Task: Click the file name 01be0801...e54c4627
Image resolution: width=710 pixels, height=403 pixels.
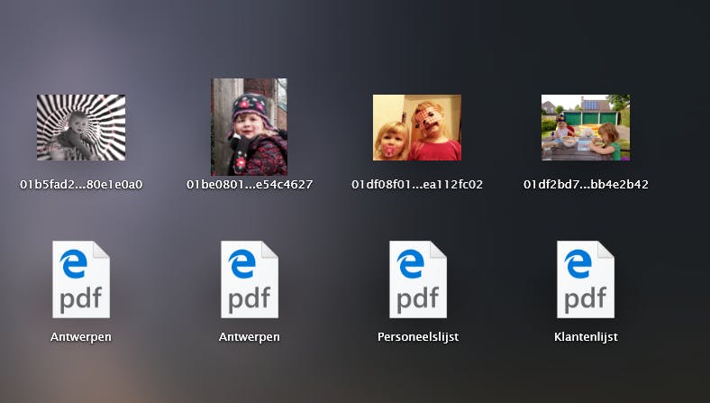Action: 250,185
